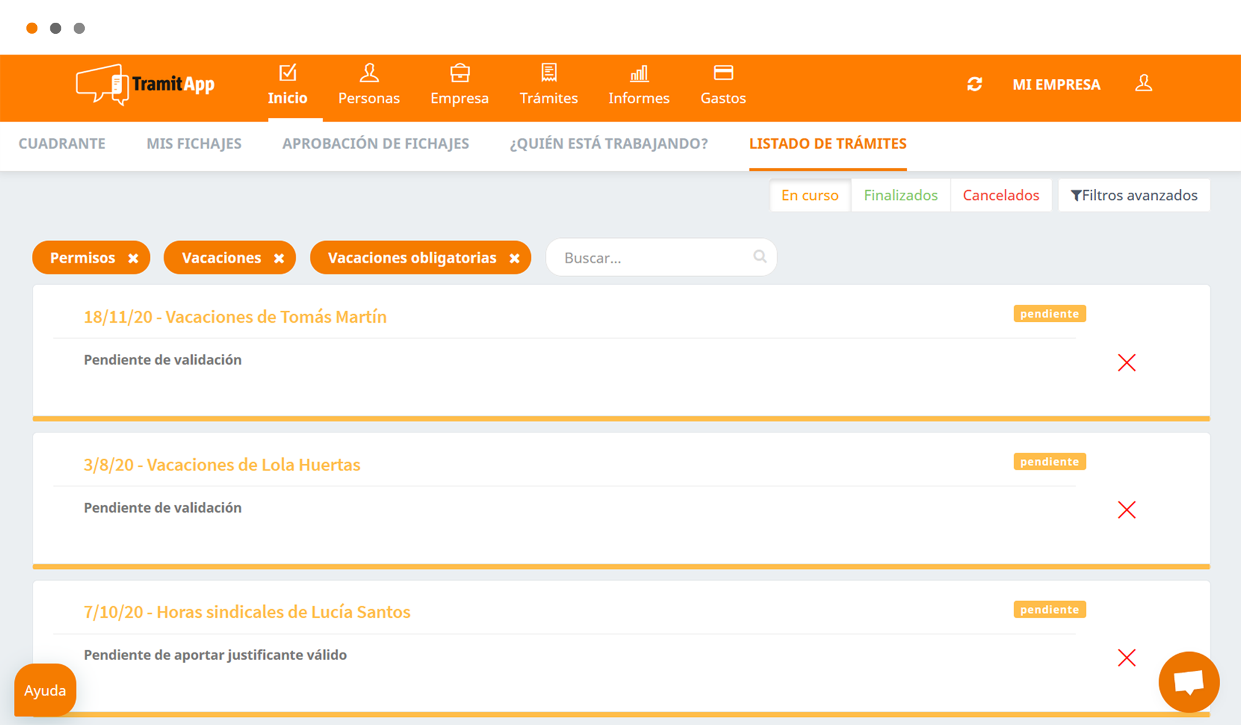Remove the Vacaciones obligatorias filter chip
The width and height of the screenshot is (1241, 725).
[514, 258]
